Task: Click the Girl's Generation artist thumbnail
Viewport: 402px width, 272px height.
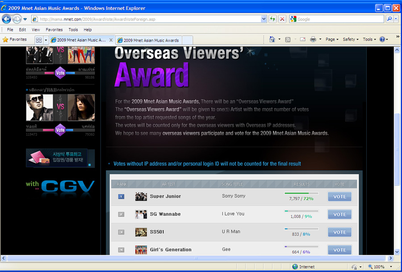Action: (141, 250)
